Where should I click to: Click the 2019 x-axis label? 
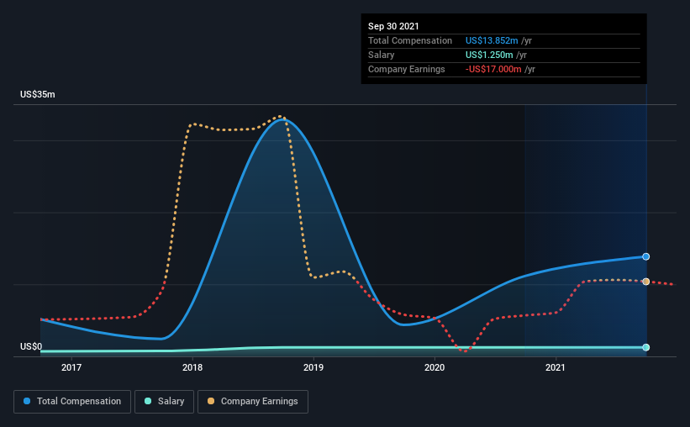click(313, 367)
